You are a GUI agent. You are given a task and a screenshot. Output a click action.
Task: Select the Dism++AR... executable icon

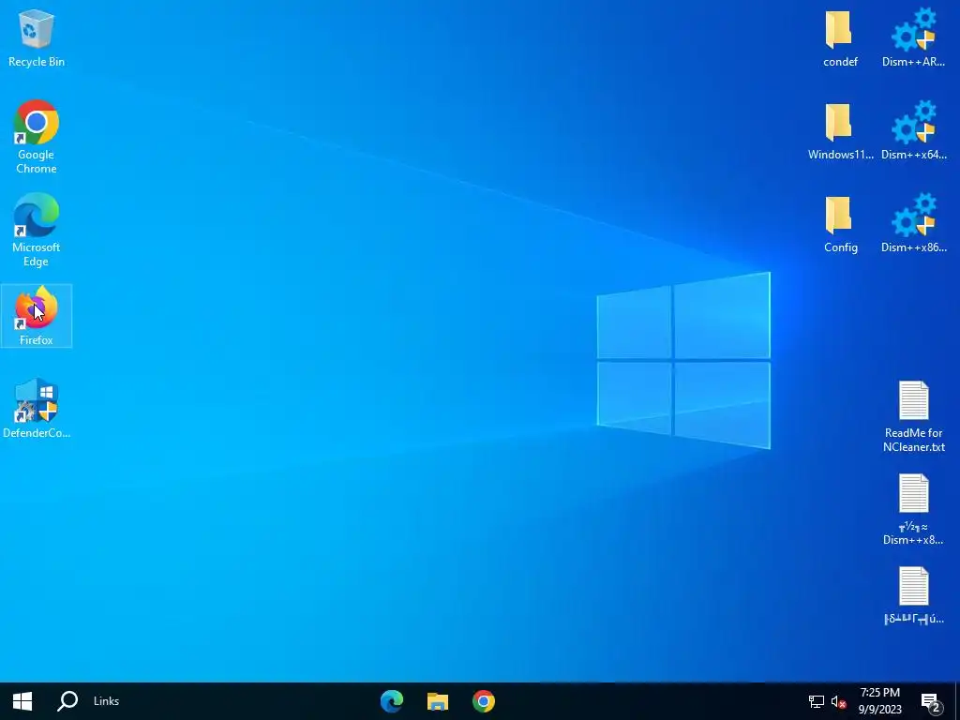pyautogui.click(x=913, y=37)
